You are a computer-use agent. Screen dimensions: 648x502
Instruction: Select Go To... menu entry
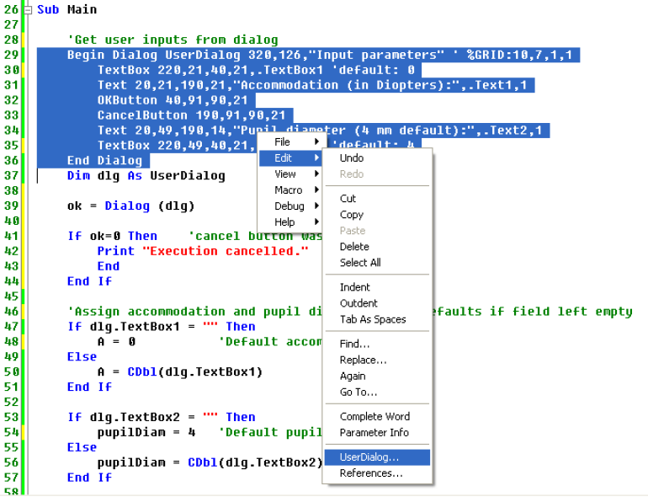(x=359, y=392)
